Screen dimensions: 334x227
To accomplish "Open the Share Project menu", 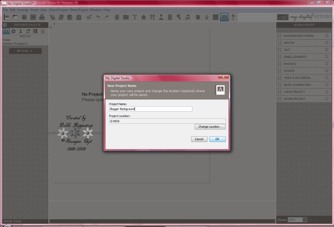I will 79,10.
